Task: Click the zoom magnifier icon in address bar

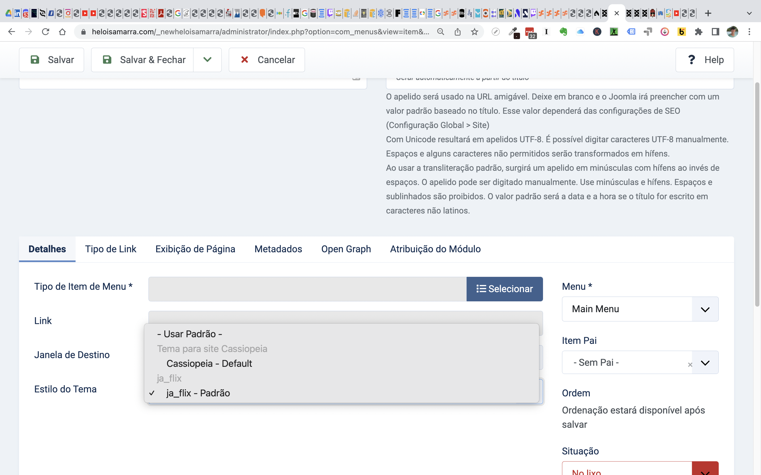Action: [x=440, y=32]
